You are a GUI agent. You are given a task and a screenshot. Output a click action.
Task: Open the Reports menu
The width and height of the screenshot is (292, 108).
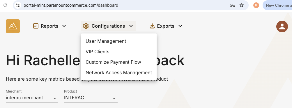coord(49,26)
